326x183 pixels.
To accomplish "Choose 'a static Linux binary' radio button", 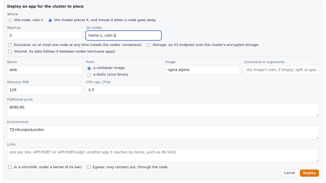I will click(x=89, y=75).
